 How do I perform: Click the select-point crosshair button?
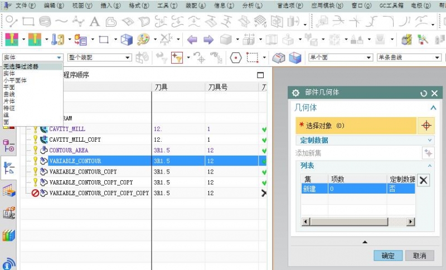(426, 126)
